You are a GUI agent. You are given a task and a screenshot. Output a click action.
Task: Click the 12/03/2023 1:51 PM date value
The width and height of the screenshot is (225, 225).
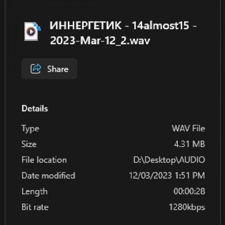[x=167, y=175]
